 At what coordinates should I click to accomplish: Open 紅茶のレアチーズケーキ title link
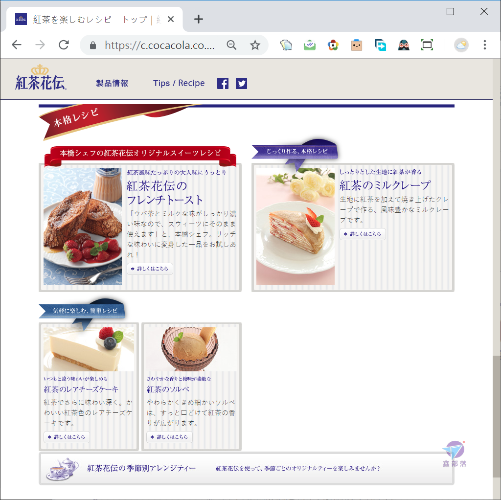(x=81, y=389)
